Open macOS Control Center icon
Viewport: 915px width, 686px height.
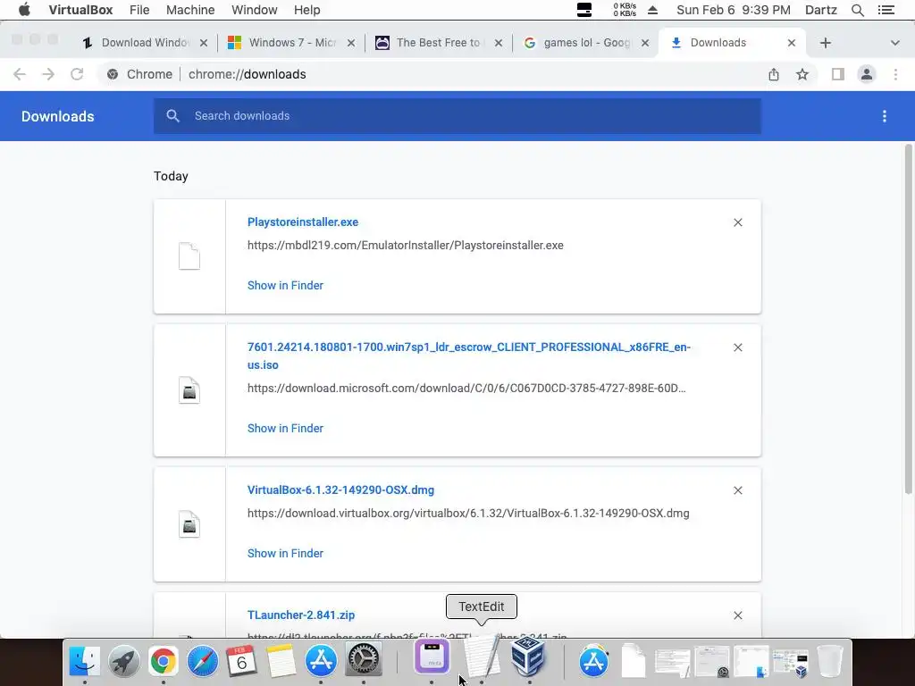tap(886, 10)
